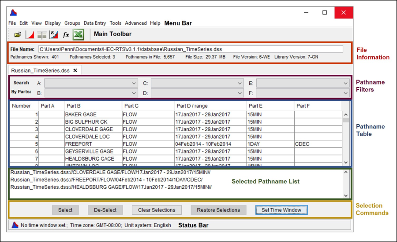
Task: Open the View menu
Action: pos(37,23)
